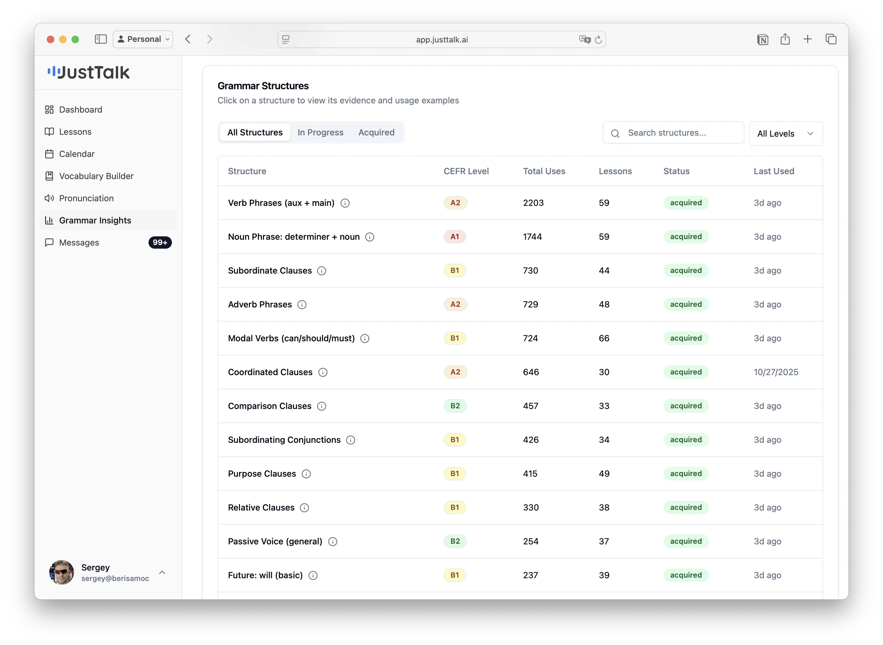This screenshot has width=883, height=645.
Task: Click the B2 badge for Comparison Clauses
Action: click(455, 406)
